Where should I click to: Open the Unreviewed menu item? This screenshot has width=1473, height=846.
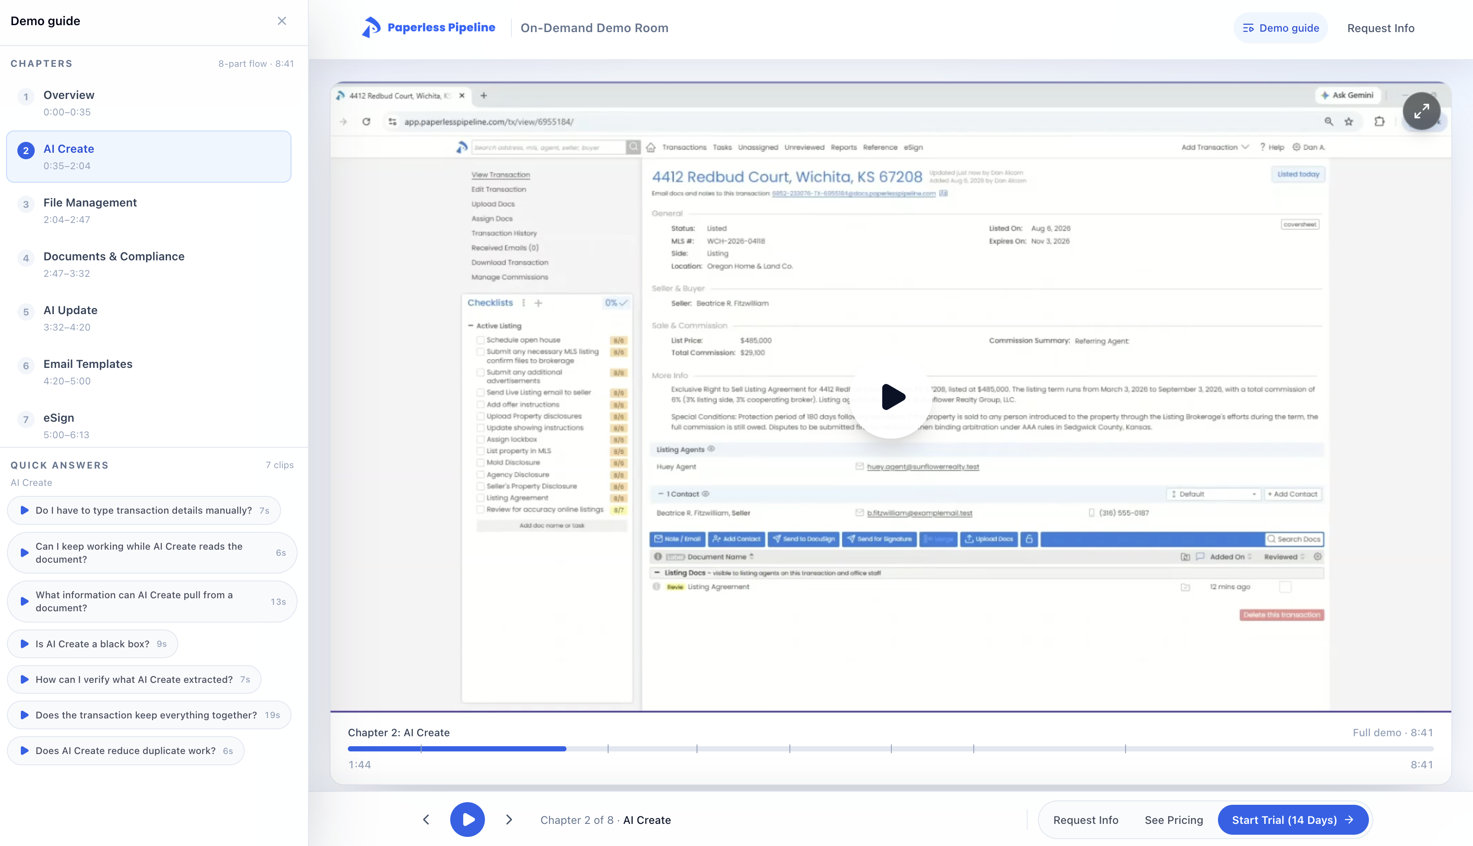[x=804, y=148]
